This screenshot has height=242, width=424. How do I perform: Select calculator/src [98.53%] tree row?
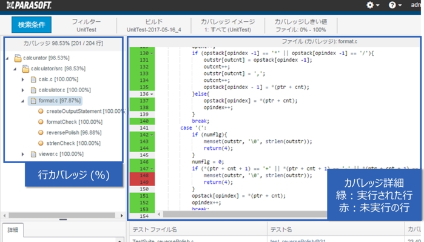pyautogui.click(x=58, y=69)
